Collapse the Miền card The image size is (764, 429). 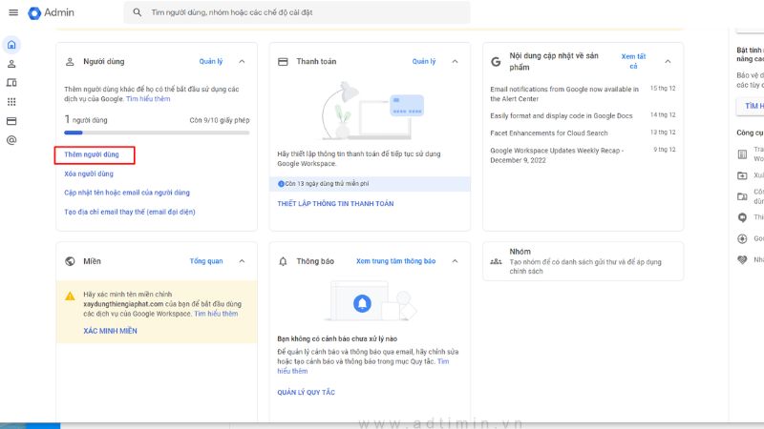tap(242, 261)
